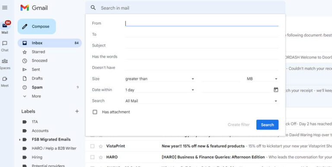Image resolution: width=332 pixels, height=167 pixels.
Task: Focus the From input field
Action: click(x=202, y=23)
